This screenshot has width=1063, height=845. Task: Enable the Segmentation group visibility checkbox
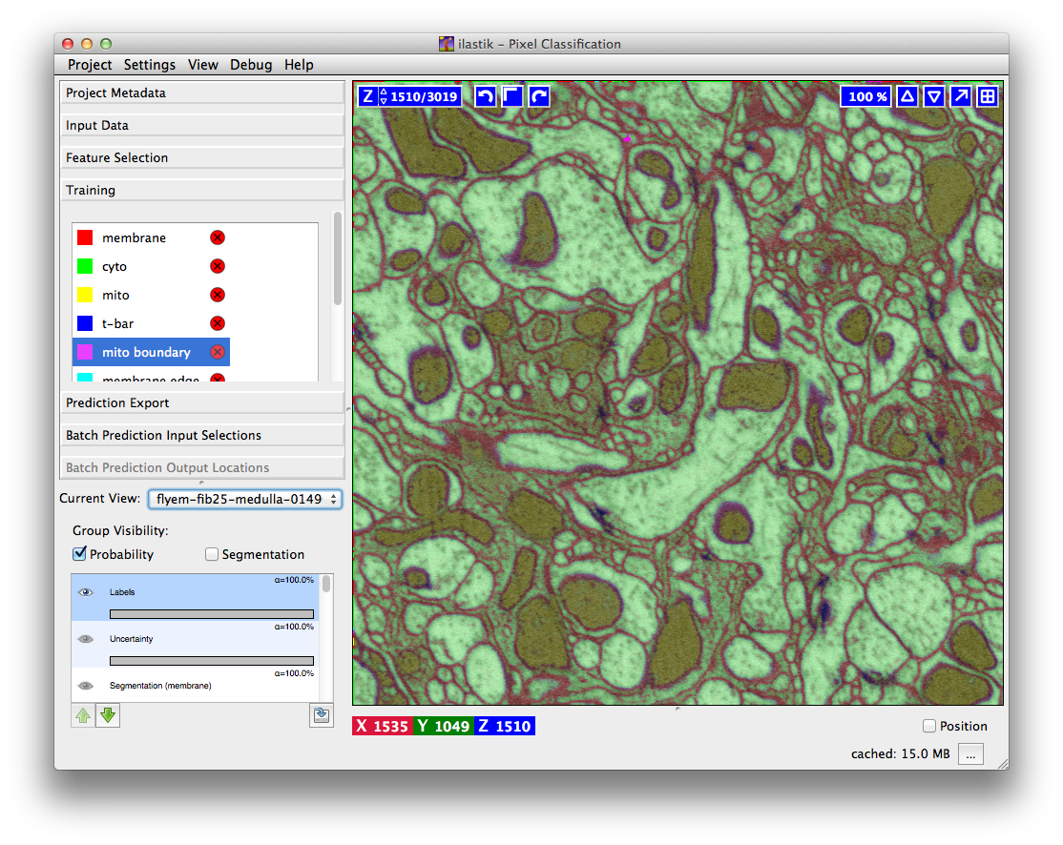click(x=212, y=554)
